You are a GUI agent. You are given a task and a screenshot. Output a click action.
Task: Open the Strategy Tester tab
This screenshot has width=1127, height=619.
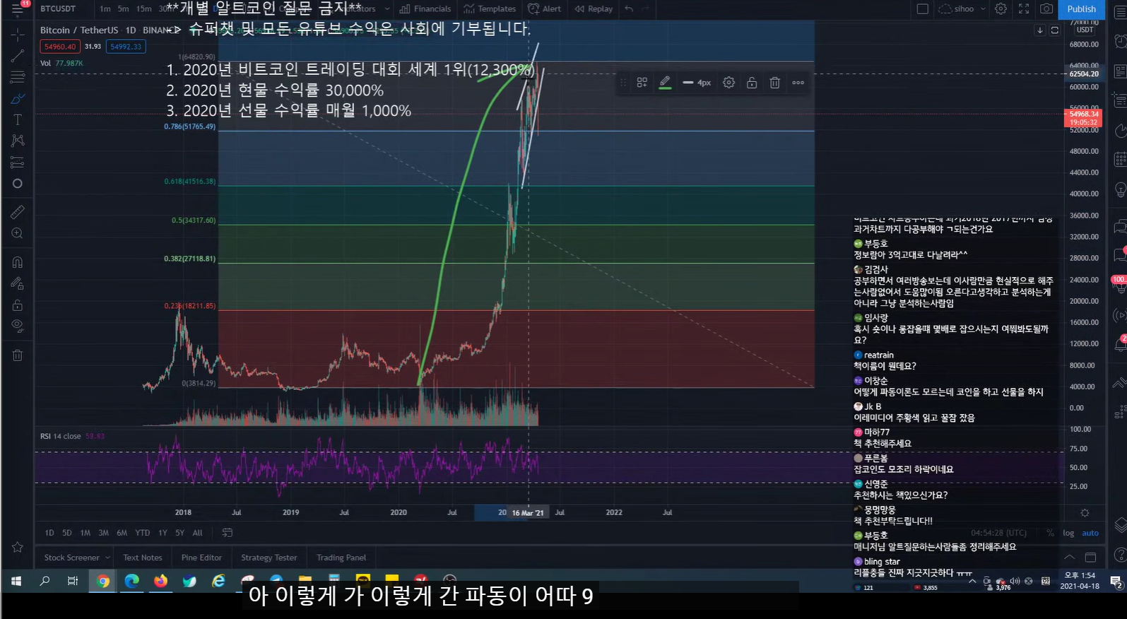(x=269, y=558)
